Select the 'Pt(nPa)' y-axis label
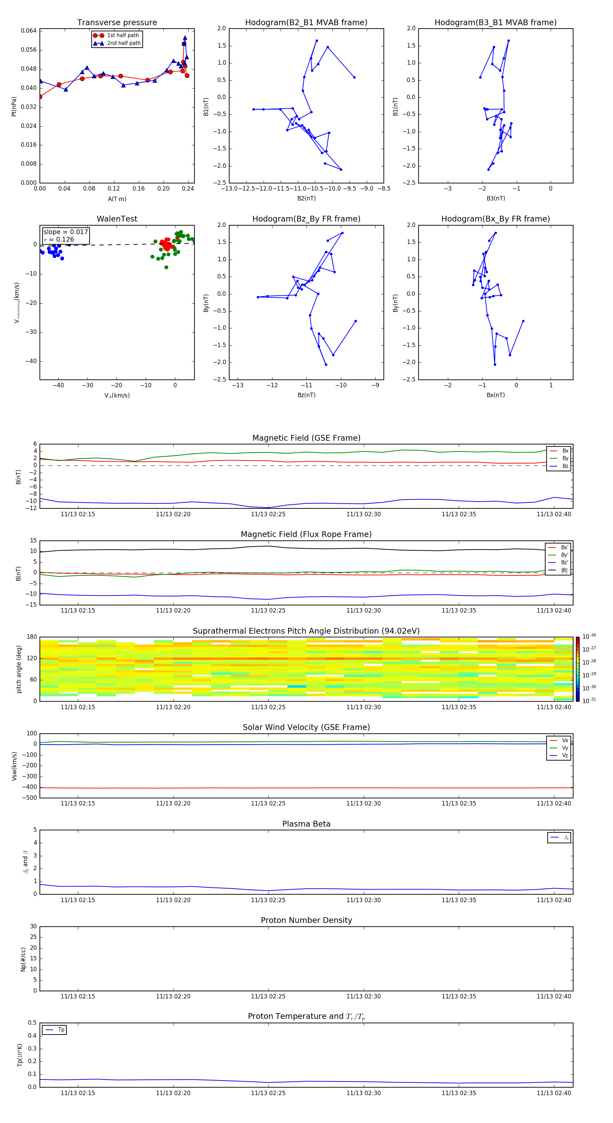The height and width of the screenshot is (1123, 613). click(x=14, y=107)
